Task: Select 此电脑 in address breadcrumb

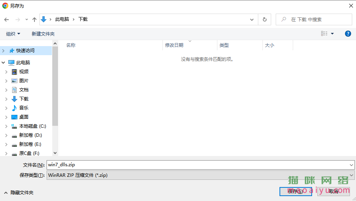Action: point(62,19)
